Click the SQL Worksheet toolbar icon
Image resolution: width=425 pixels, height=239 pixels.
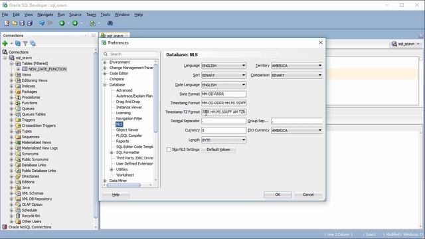click(93, 23)
